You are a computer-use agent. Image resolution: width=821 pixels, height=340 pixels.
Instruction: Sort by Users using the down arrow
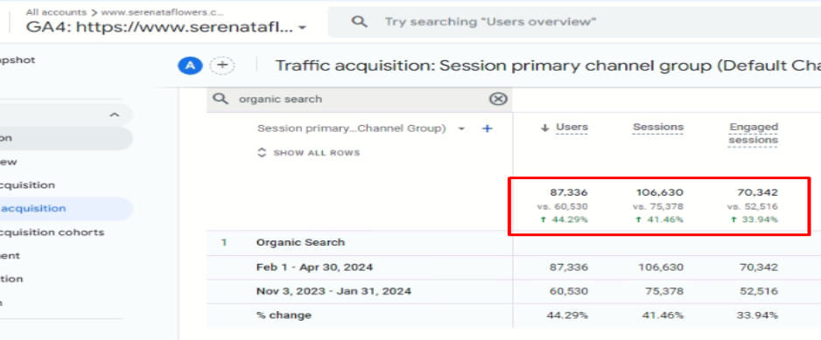coord(545,128)
